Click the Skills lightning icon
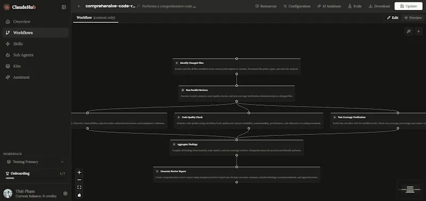The image size is (426, 201). pos(8,44)
